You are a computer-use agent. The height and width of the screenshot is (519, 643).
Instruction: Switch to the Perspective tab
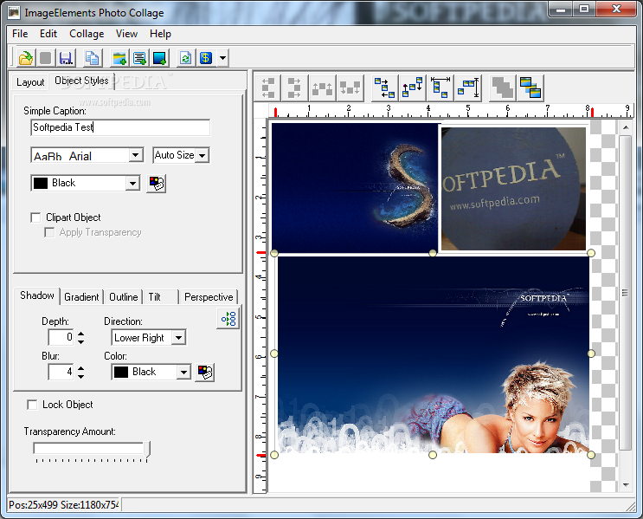209,297
